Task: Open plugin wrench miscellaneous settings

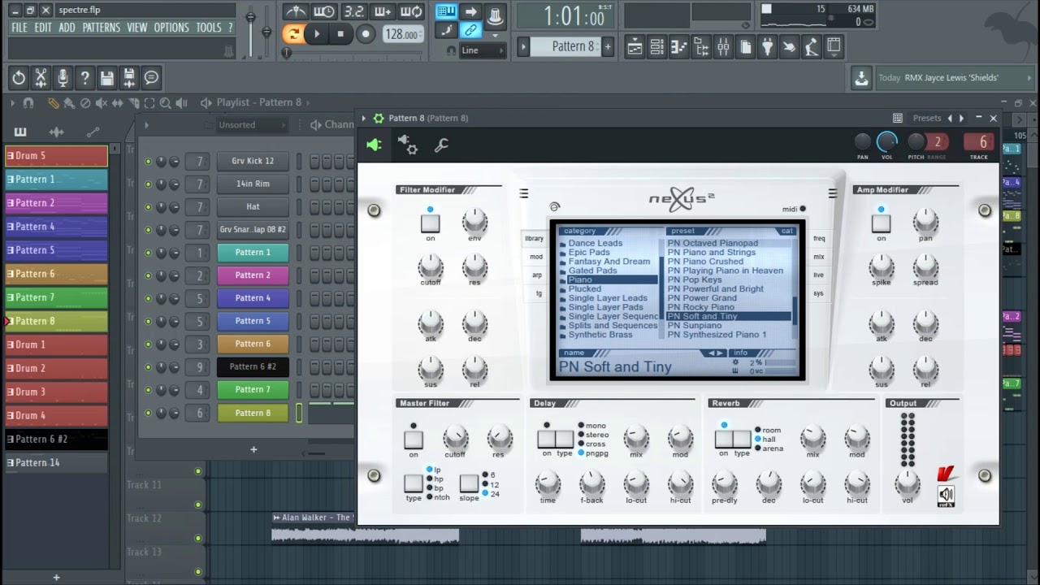Action: tap(441, 145)
